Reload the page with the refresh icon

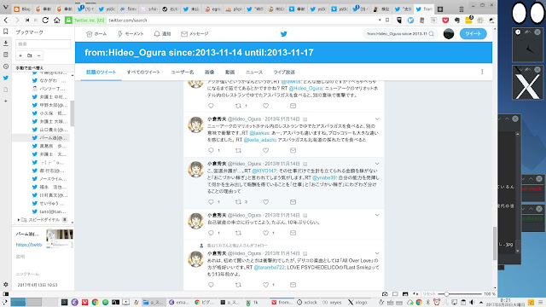pos(45,20)
